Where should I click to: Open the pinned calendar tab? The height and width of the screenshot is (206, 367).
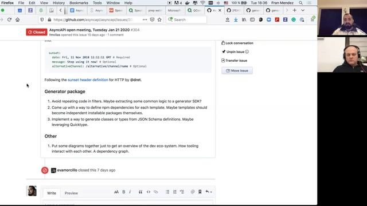pos(20,10)
